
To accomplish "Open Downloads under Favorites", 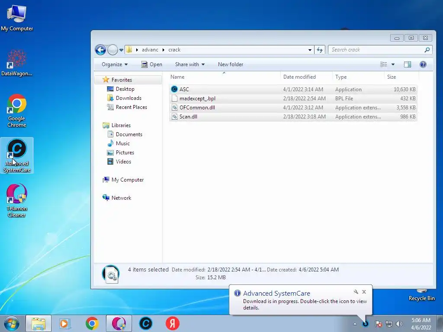I will click(128, 98).
